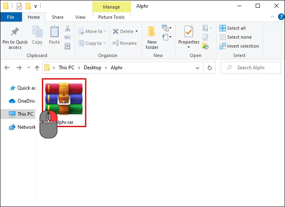Switch to the Share ribbon tab
Viewport: 285px width, 207px height.
coord(57,17)
